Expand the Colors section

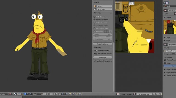[164, 38]
